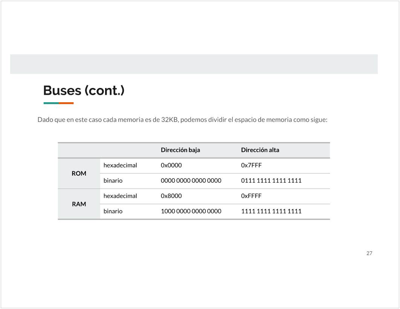
Task: Click the 0x0000 address cell
Action: pyautogui.click(x=171, y=165)
